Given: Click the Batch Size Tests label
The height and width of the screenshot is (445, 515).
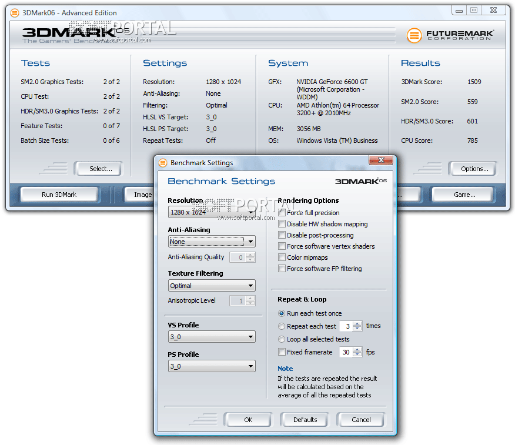Looking at the screenshot, I should (x=45, y=140).
